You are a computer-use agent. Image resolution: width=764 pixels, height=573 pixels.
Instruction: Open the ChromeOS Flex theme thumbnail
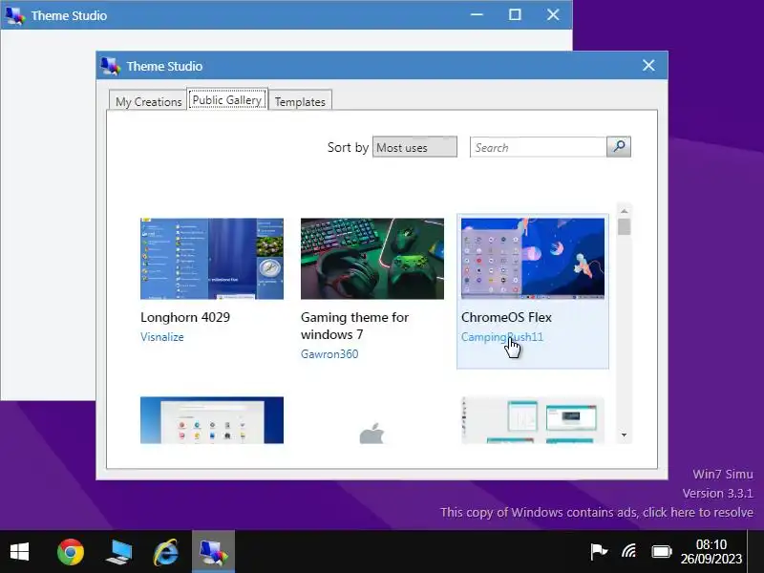pyautogui.click(x=533, y=258)
